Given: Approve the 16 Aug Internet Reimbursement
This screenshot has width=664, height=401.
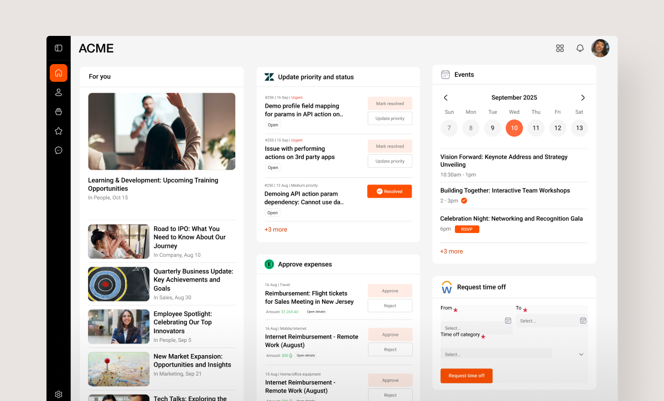Looking at the screenshot, I should pyautogui.click(x=390, y=335).
